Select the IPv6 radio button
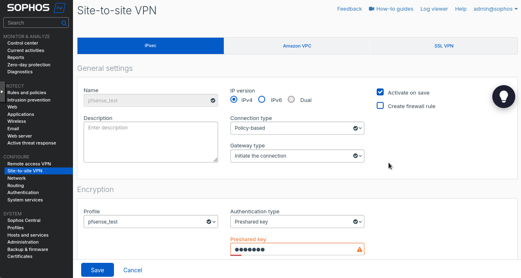The image size is (521, 278). [x=262, y=99]
